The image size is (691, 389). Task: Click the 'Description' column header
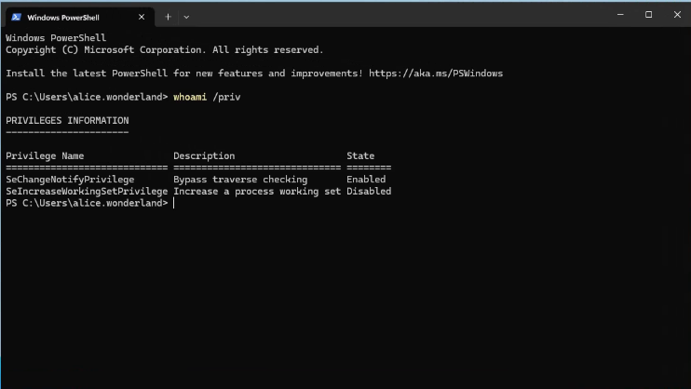204,155
